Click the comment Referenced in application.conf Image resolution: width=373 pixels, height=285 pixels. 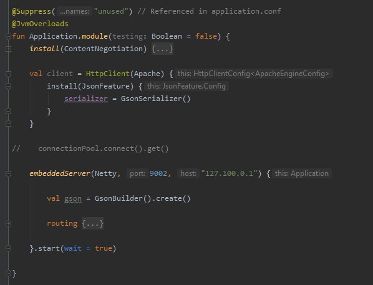click(x=209, y=11)
